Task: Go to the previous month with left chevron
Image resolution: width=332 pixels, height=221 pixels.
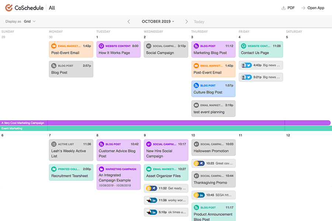Action: coord(129,21)
